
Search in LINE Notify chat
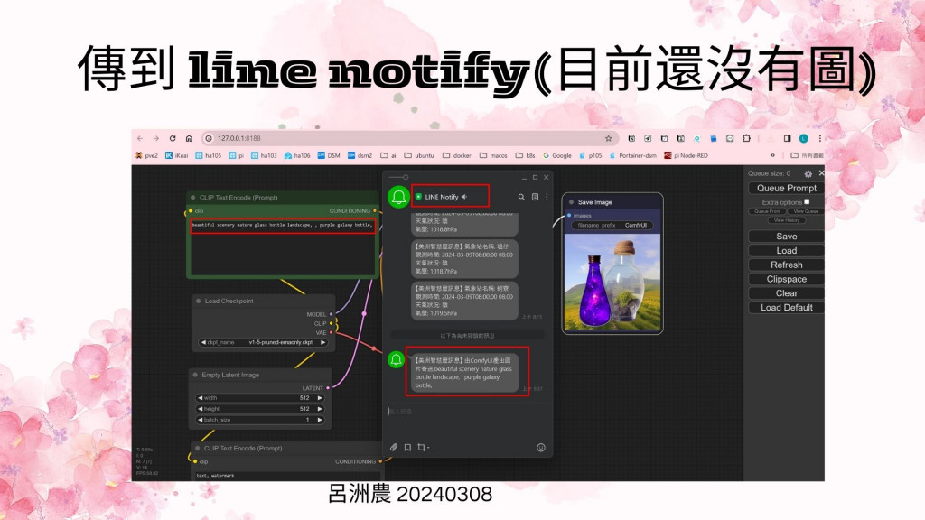pyautogui.click(x=521, y=197)
